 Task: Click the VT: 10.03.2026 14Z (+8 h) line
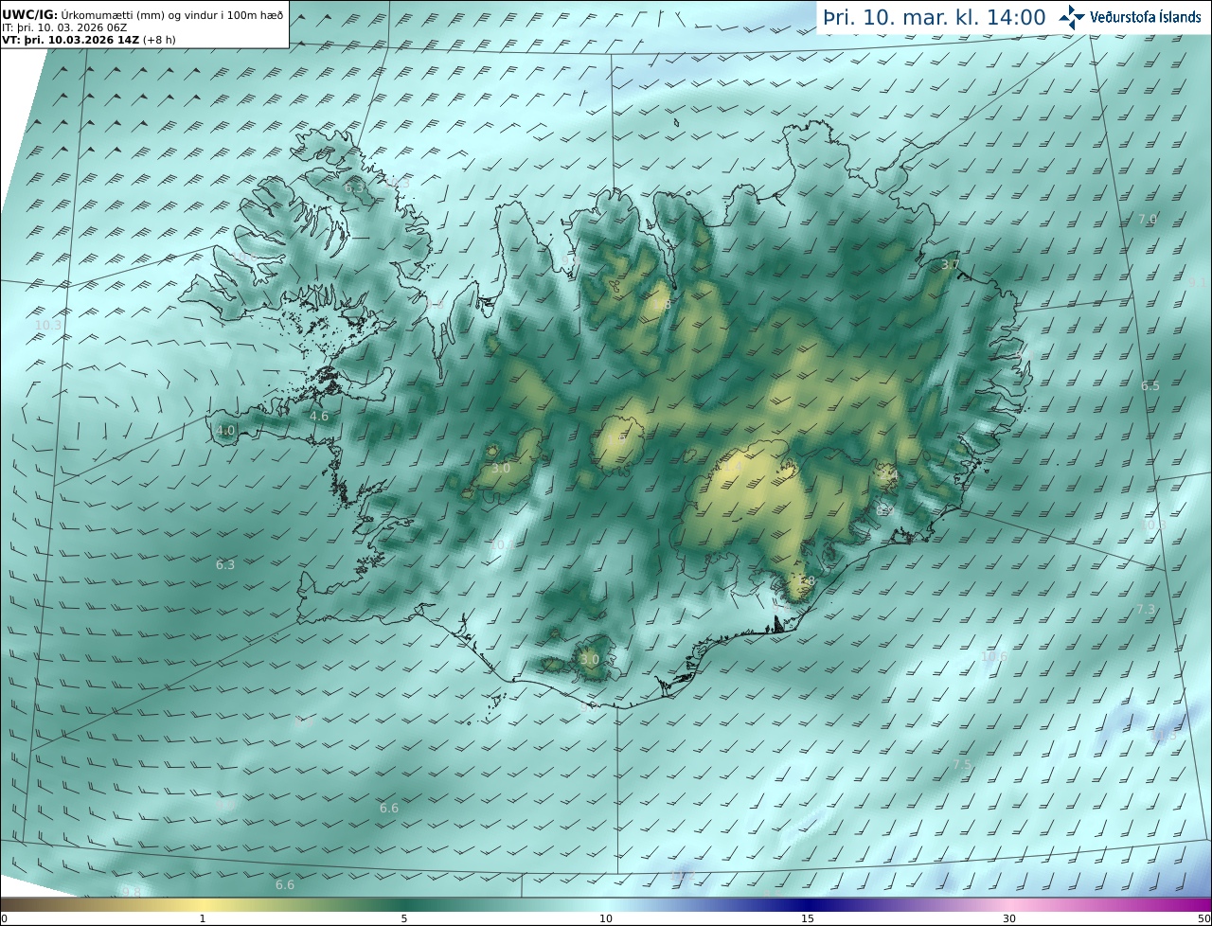click(89, 40)
